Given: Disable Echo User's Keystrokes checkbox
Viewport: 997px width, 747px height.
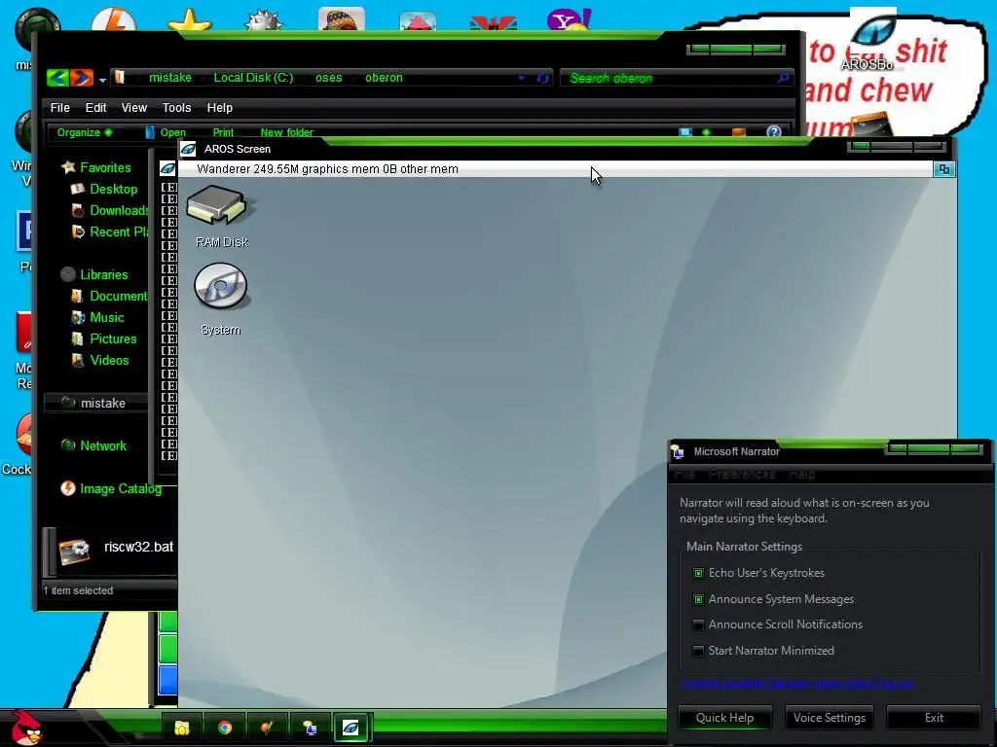Looking at the screenshot, I should click(698, 573).
